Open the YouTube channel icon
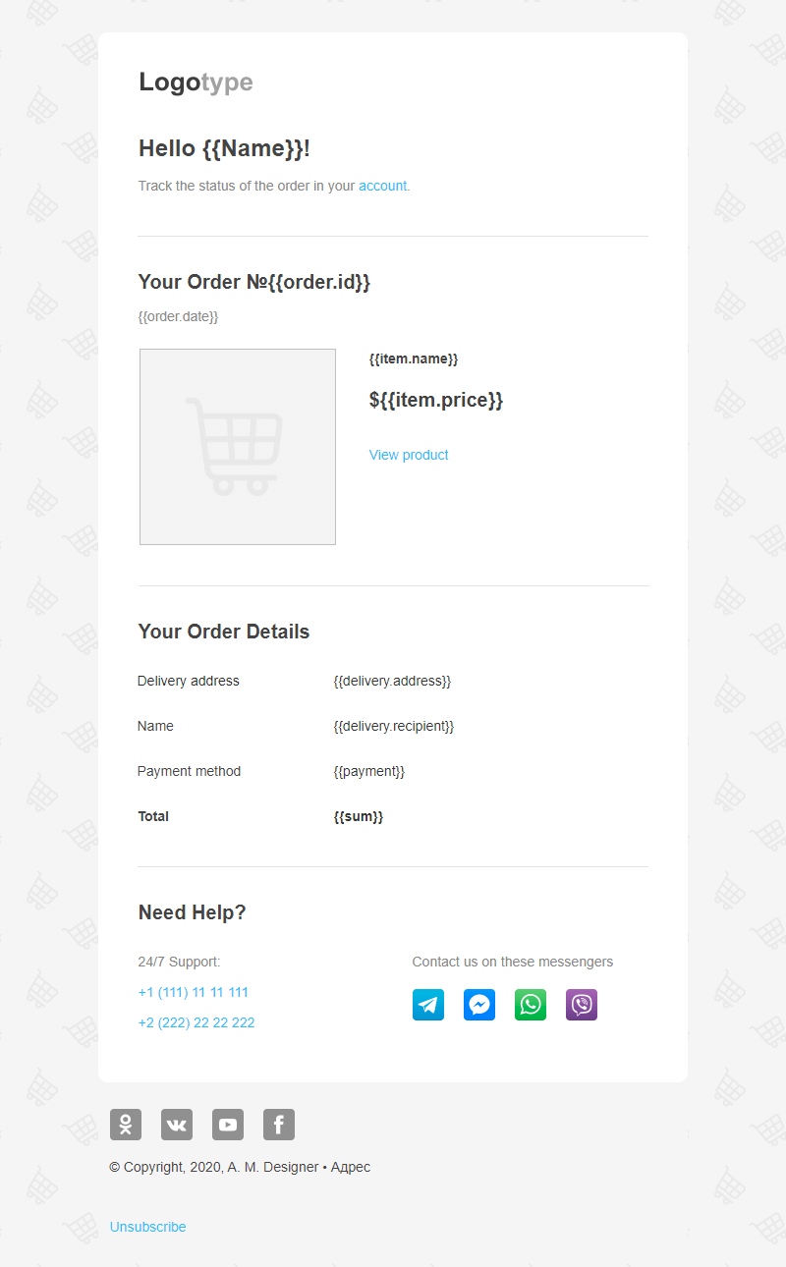The image size is (786, 1267). (x=228, y=1125)
